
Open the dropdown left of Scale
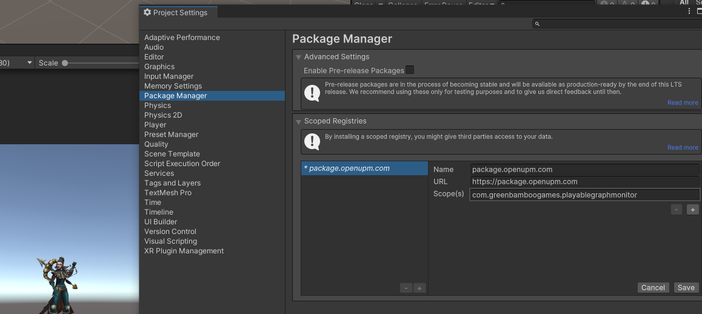pyautogui.click(x=29, y=63)
